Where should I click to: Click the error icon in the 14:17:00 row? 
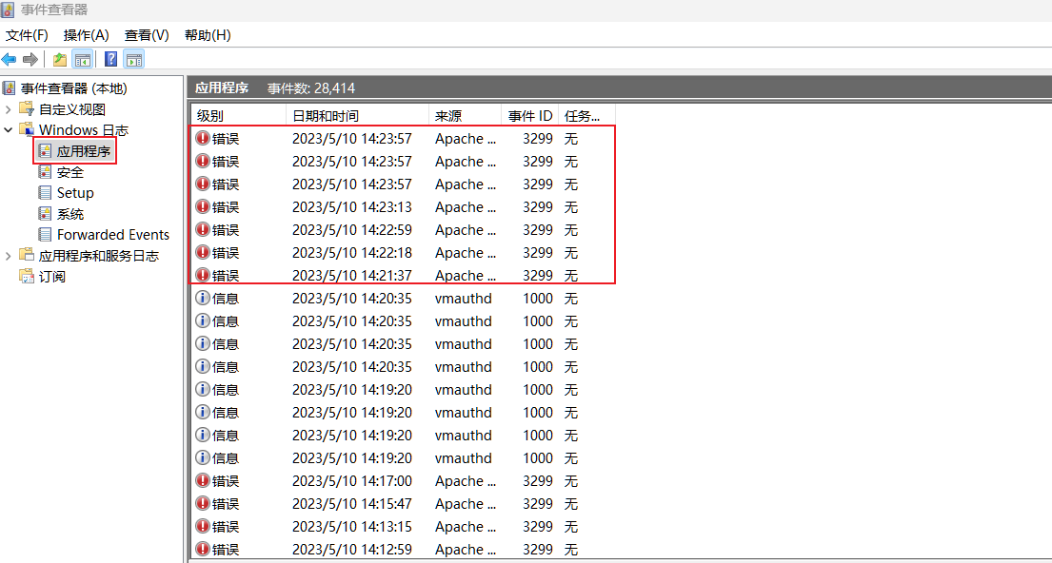[203, 480]
